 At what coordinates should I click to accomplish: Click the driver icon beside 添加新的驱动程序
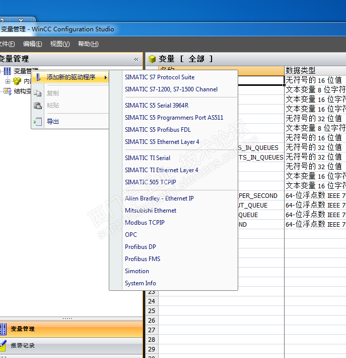click(38, 77)
